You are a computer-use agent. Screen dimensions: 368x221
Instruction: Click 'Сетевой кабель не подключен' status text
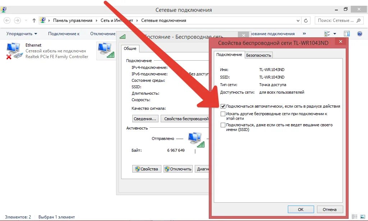click(56, 51)
